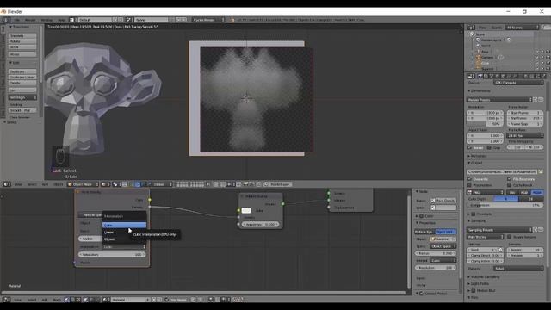Expand the Volume Sampling panel
This screenshot has height=310, width=551.
coord(484,277)
